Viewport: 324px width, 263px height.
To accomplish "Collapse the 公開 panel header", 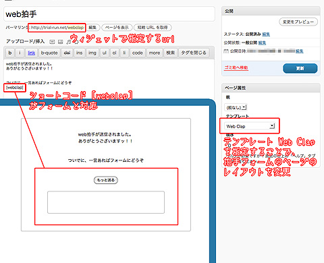I will [271, 11].
